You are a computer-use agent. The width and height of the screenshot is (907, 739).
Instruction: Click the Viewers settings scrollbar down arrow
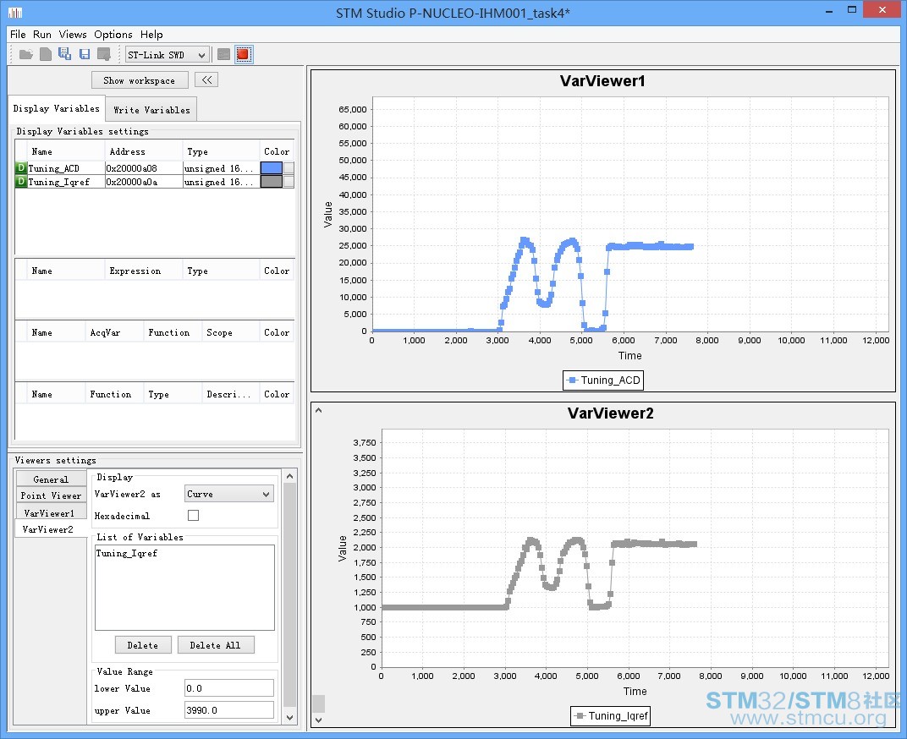(x=290, y=717)
